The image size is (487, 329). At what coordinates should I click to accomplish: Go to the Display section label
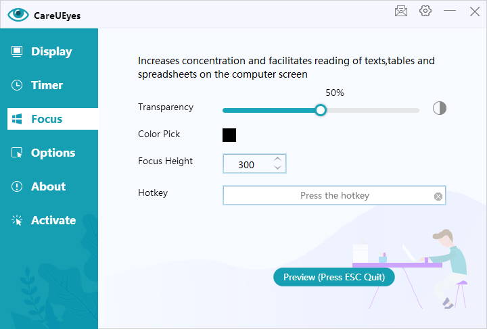(51, 51)
